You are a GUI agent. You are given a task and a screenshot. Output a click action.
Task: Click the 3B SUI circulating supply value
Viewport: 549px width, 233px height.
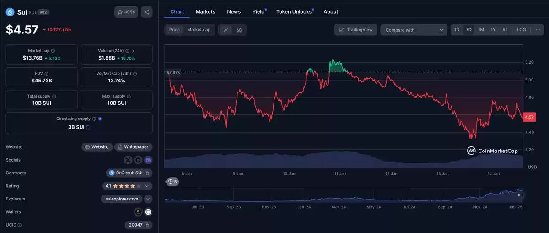point(75,127)
